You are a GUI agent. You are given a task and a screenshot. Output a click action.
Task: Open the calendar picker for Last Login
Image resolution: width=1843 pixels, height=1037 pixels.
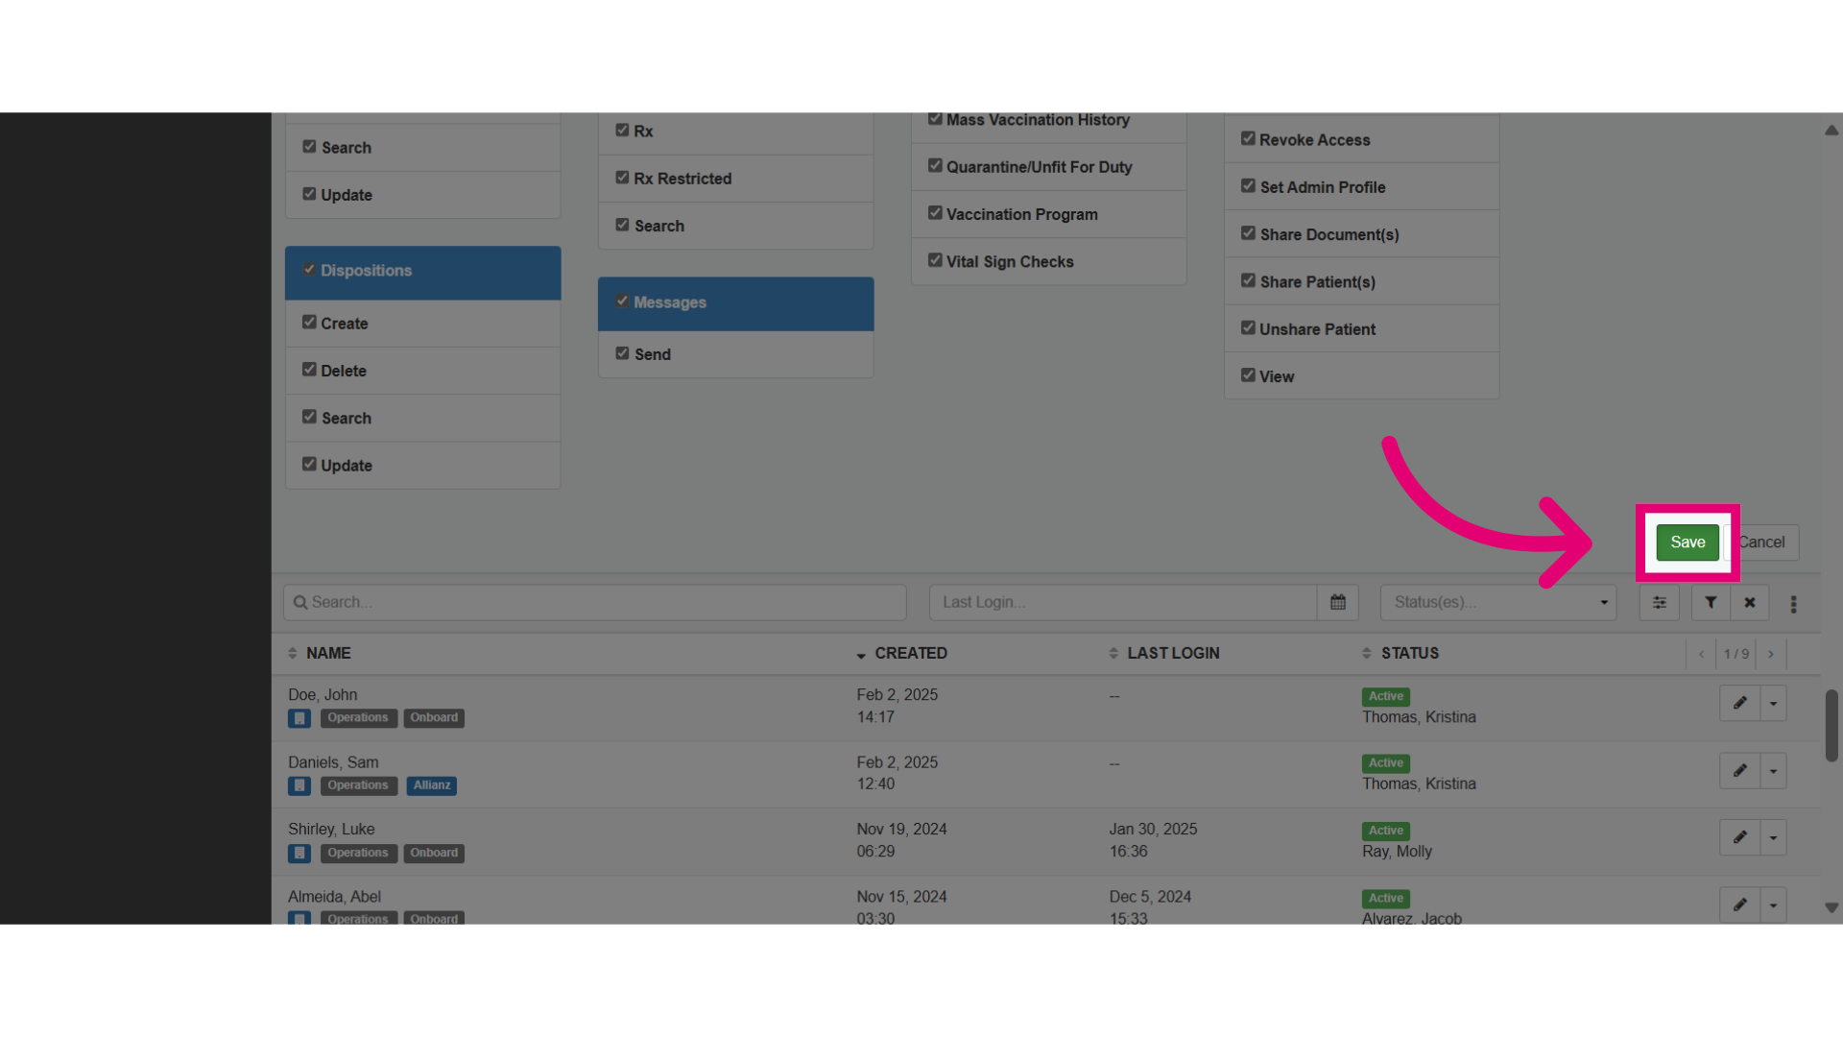click(1338, 602)
